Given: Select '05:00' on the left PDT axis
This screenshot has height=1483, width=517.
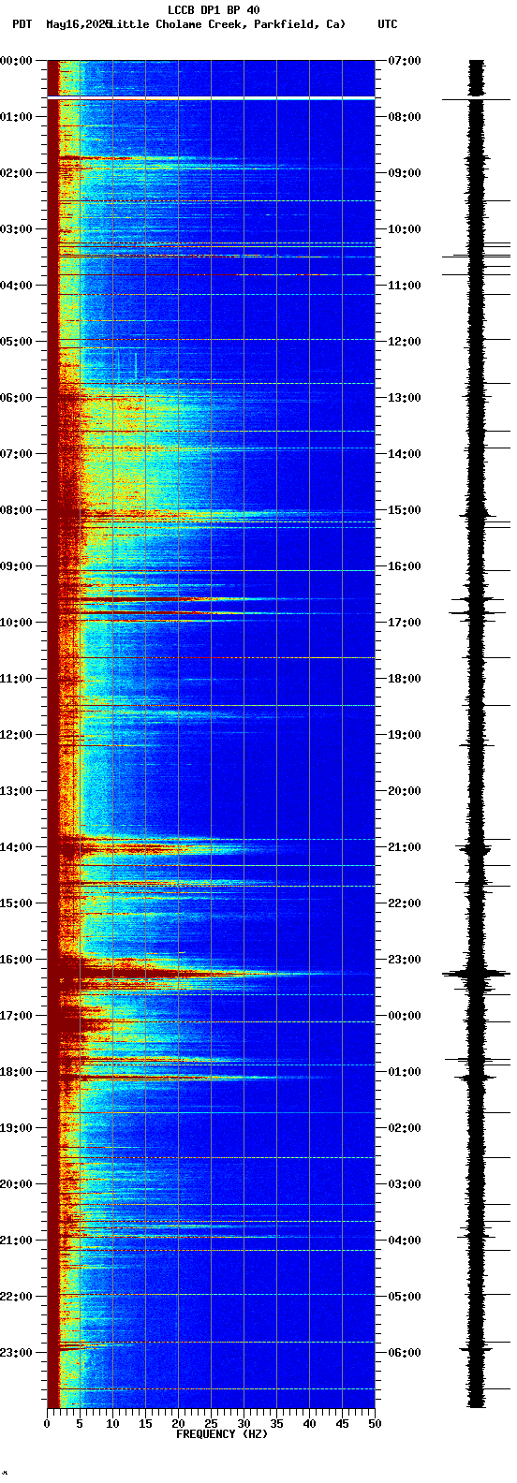Looking at the screenshot, I should (16, 342).
